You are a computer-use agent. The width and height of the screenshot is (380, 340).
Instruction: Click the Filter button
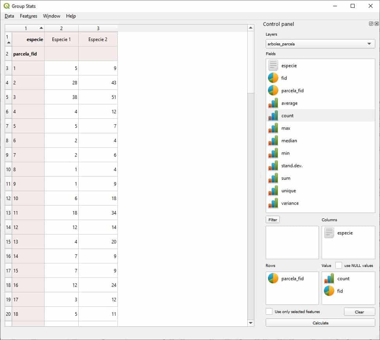click(273, 220)
